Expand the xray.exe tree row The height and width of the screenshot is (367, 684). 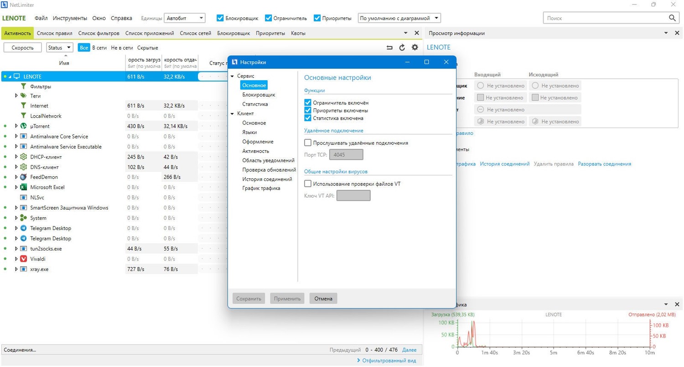click(16, 269)
